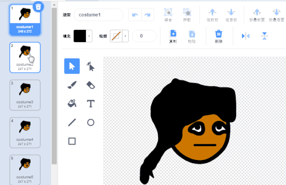Open the outline color dropdown
The height and width of the screenshot is (185, 286).
pyautogui.click(x=126, y=36)
